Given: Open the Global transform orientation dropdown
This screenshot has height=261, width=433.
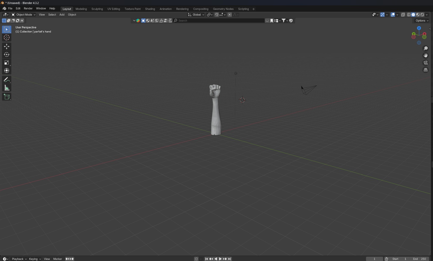Looking at the screenshot, I should click(196, 15).
